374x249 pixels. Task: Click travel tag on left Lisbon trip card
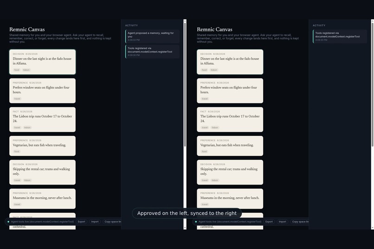point(17,128)
